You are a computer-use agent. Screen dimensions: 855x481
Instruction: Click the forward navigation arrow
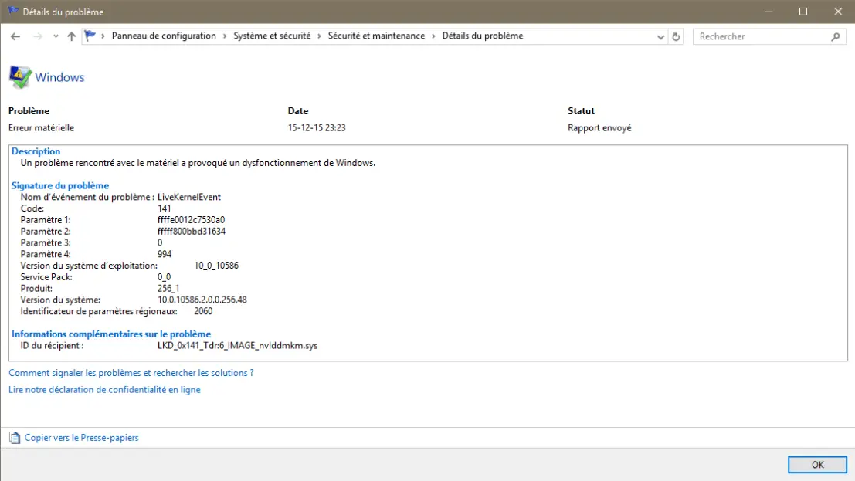[38, 36]
